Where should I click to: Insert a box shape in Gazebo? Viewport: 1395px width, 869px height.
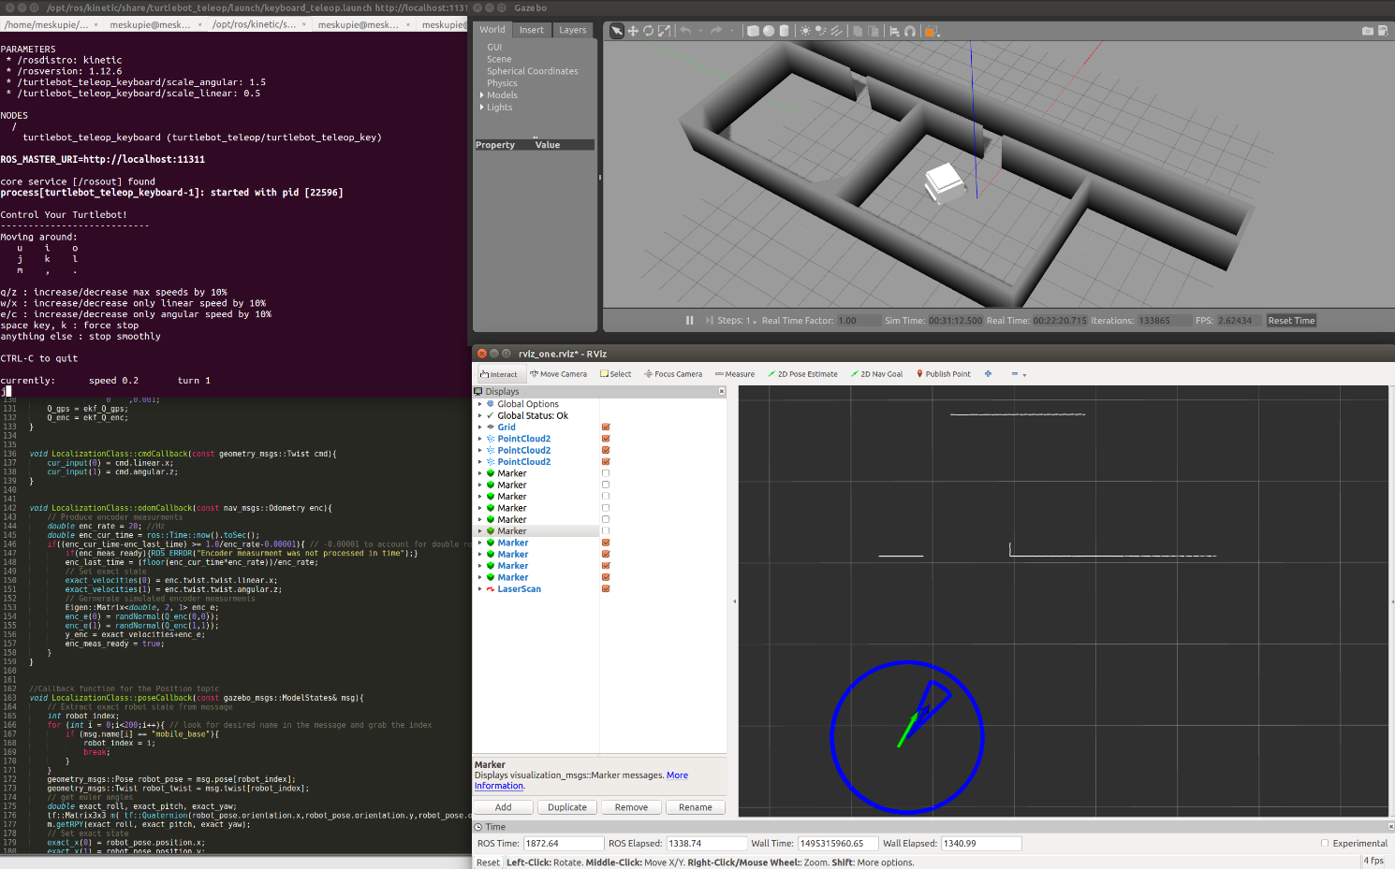click(753, 31)
